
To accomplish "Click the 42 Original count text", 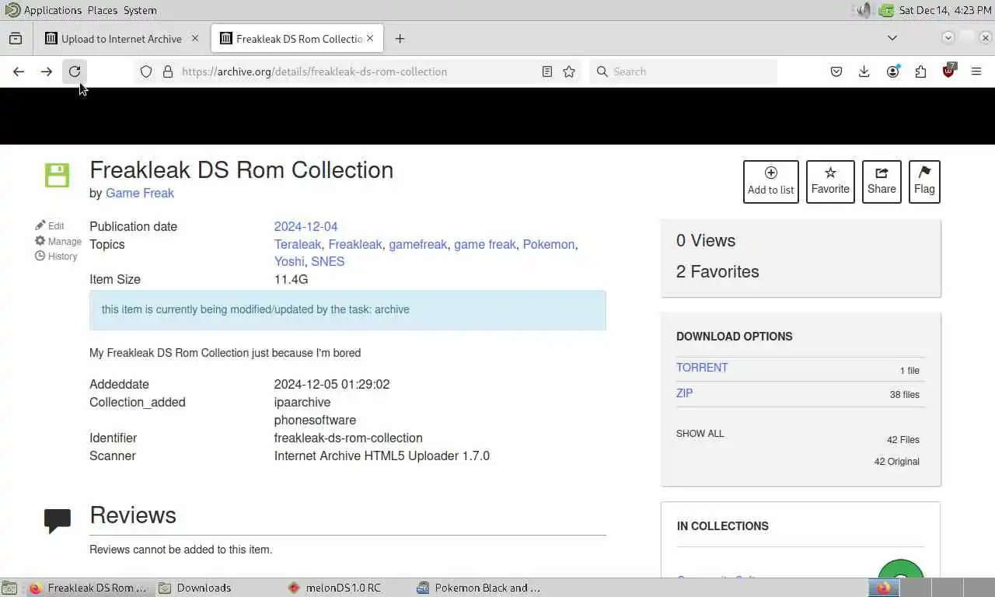I will point(897,462).
